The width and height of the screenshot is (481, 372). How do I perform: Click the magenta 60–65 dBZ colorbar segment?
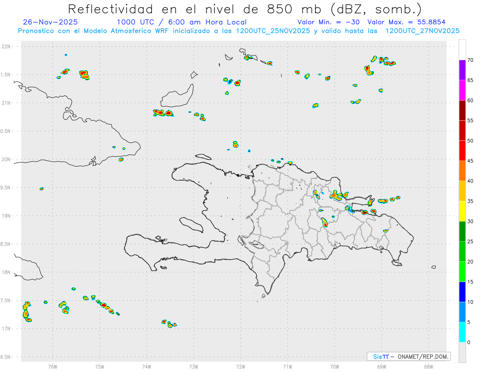click(x=462, y=90)
